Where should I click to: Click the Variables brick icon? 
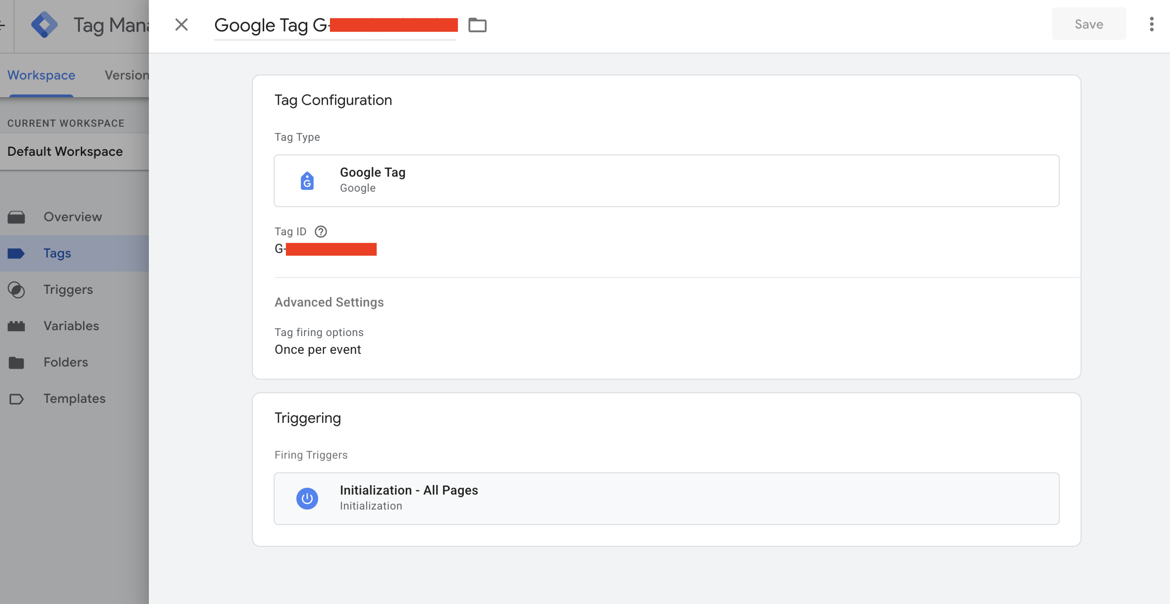tap(16, 326)
